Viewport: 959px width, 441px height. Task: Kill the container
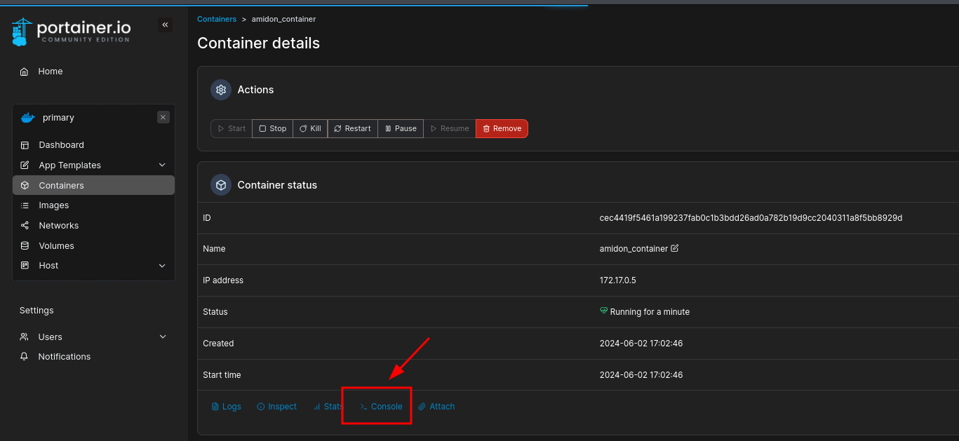coord(310,128)
